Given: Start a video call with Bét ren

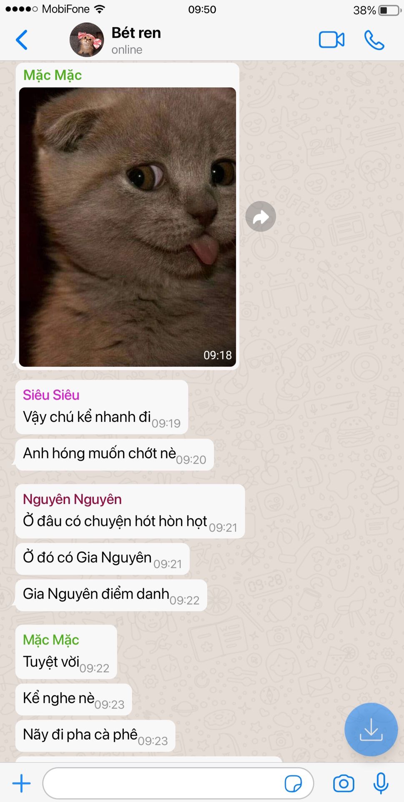Looking at the screenshot, I should (331, 40).
